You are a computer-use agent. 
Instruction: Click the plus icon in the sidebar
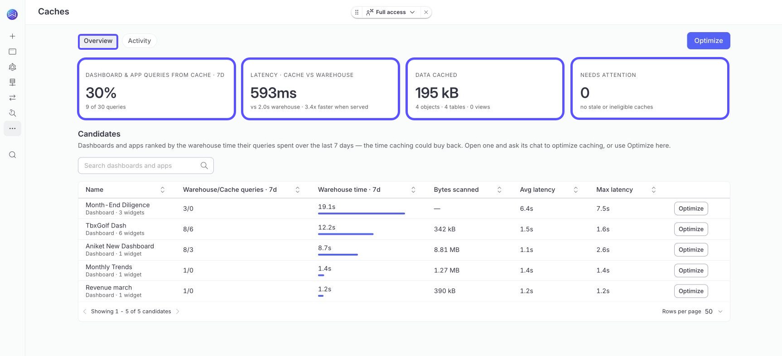coord(12,36)
